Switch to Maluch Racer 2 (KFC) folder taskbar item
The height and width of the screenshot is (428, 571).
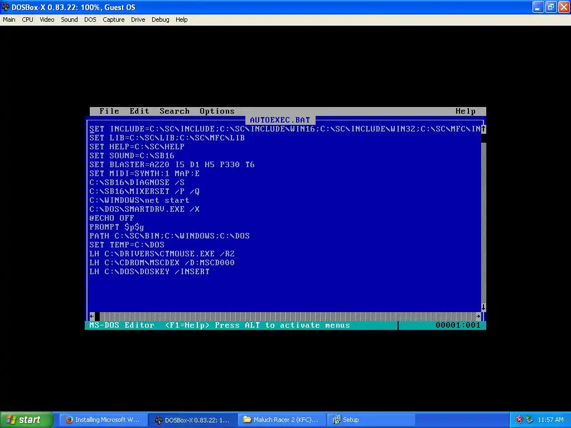click(x=281, y=420)
